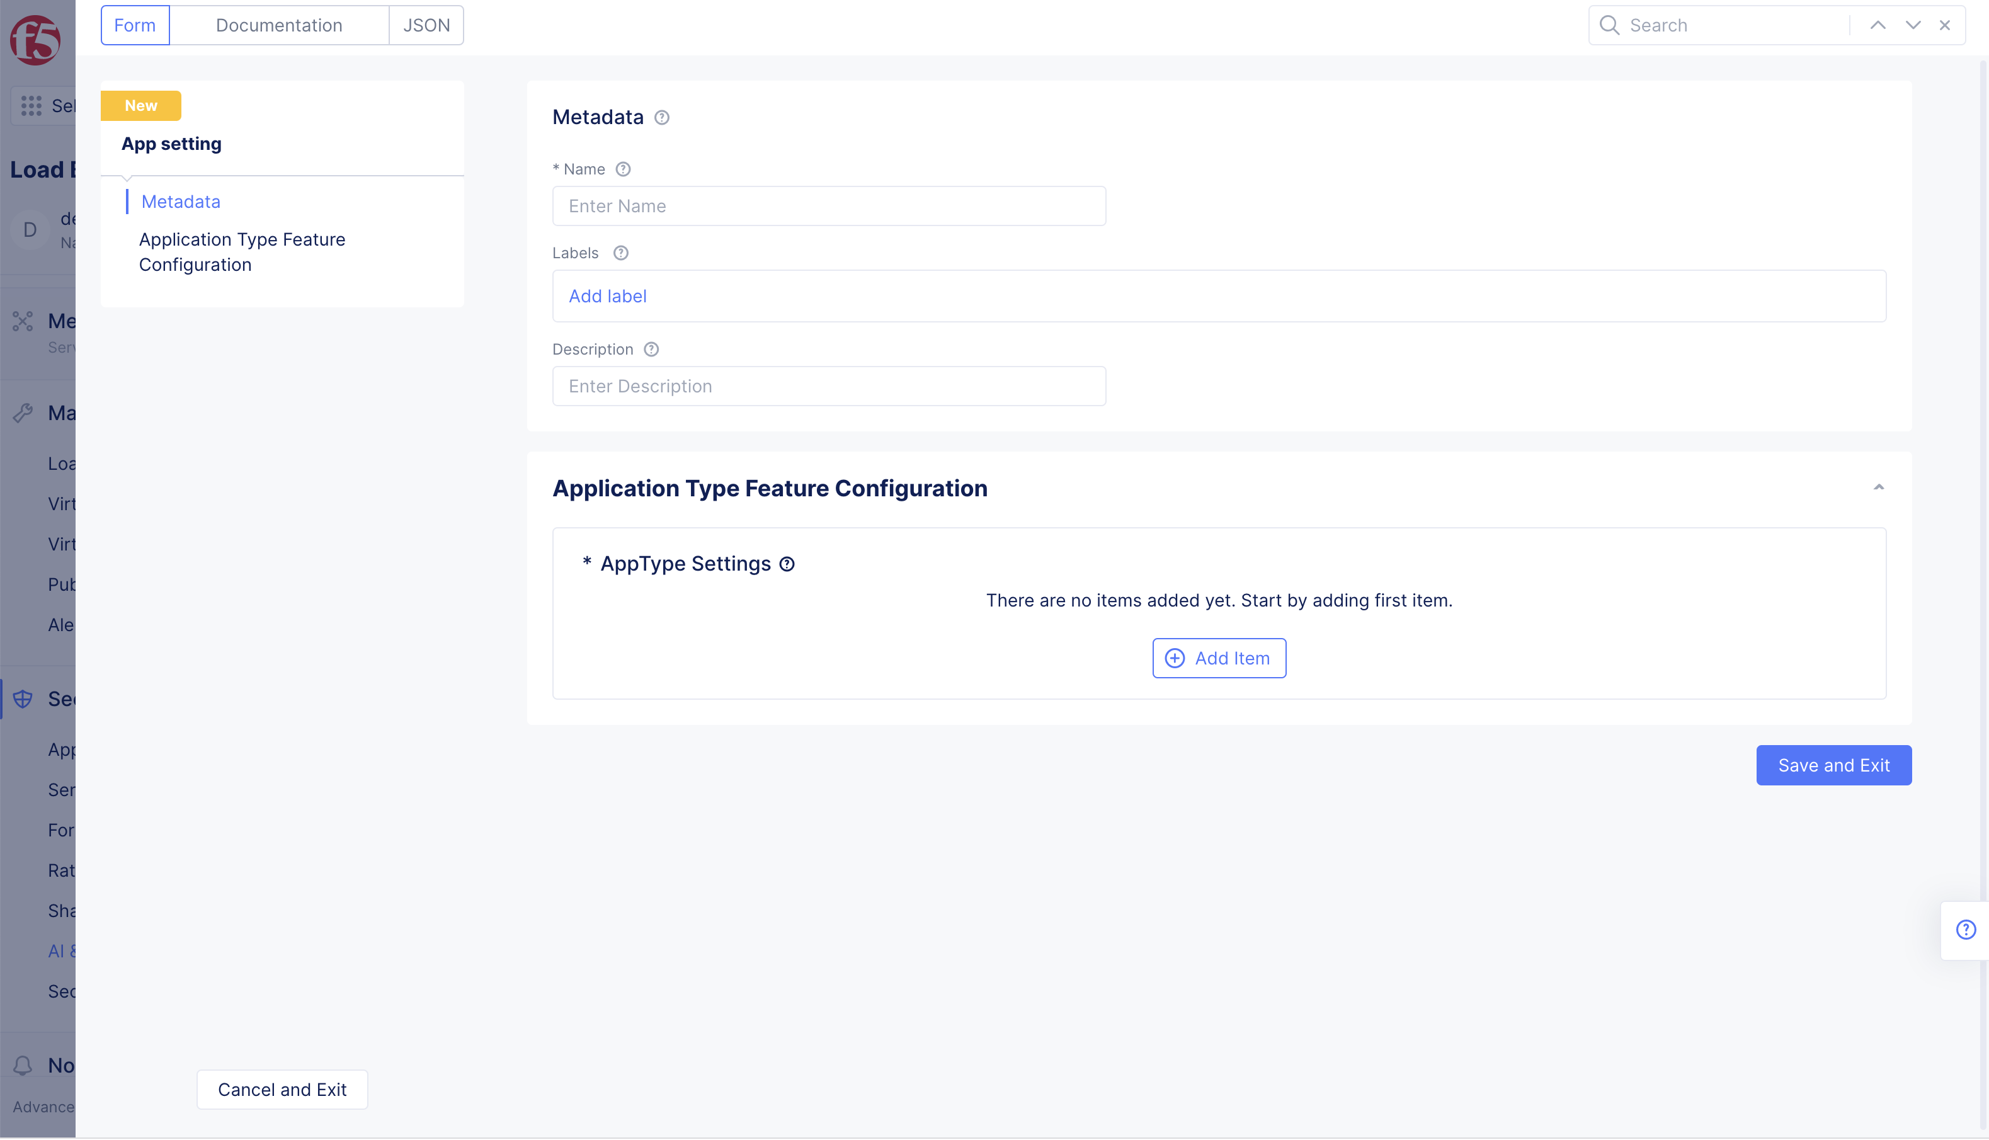The height and width of the screenshot is (1140, 1989).
Task: Click Cancel and Exit button
Action: [282, 1090]
